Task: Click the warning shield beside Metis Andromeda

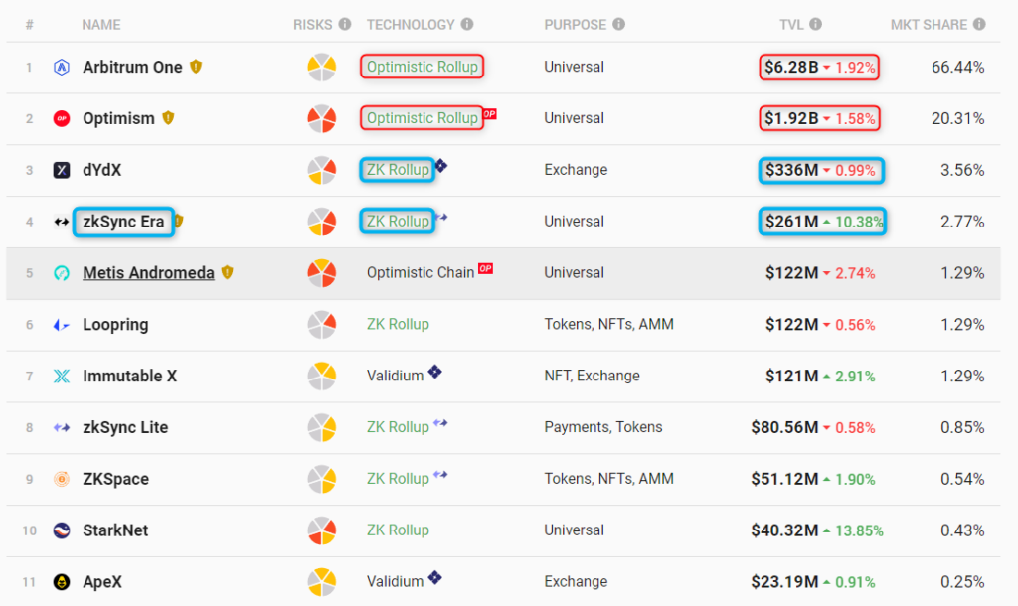Action: click(x=228, y=272)
